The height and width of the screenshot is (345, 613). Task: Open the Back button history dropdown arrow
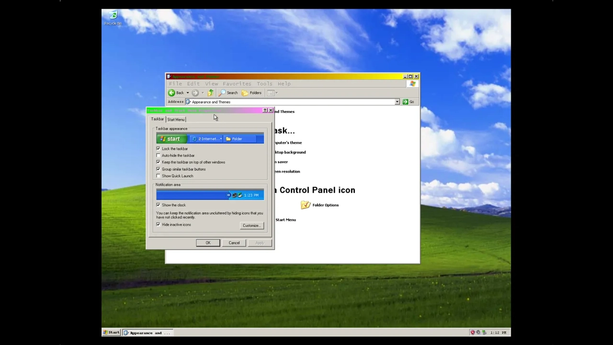[187, 92]
